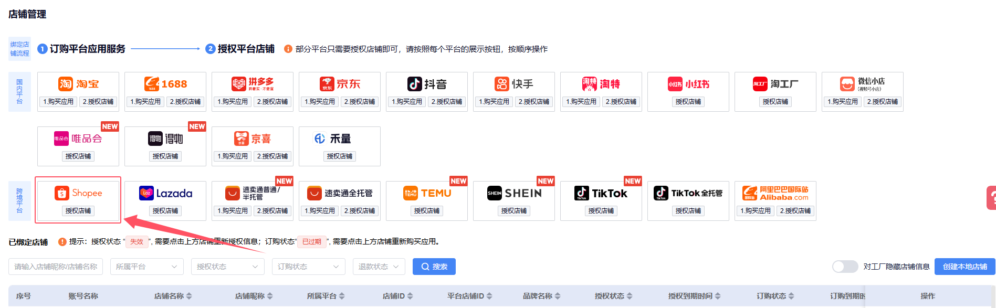Click the TEMU logo icon
Viewport: 996px width, 308px height.
(411, 193)
